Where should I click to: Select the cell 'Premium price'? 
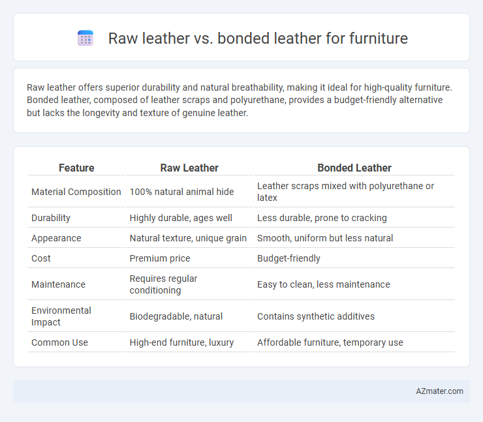click(160, 258)
